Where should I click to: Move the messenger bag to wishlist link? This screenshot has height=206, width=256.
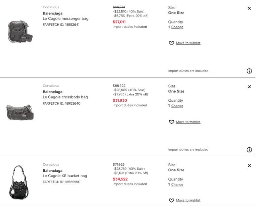(188, 43)
